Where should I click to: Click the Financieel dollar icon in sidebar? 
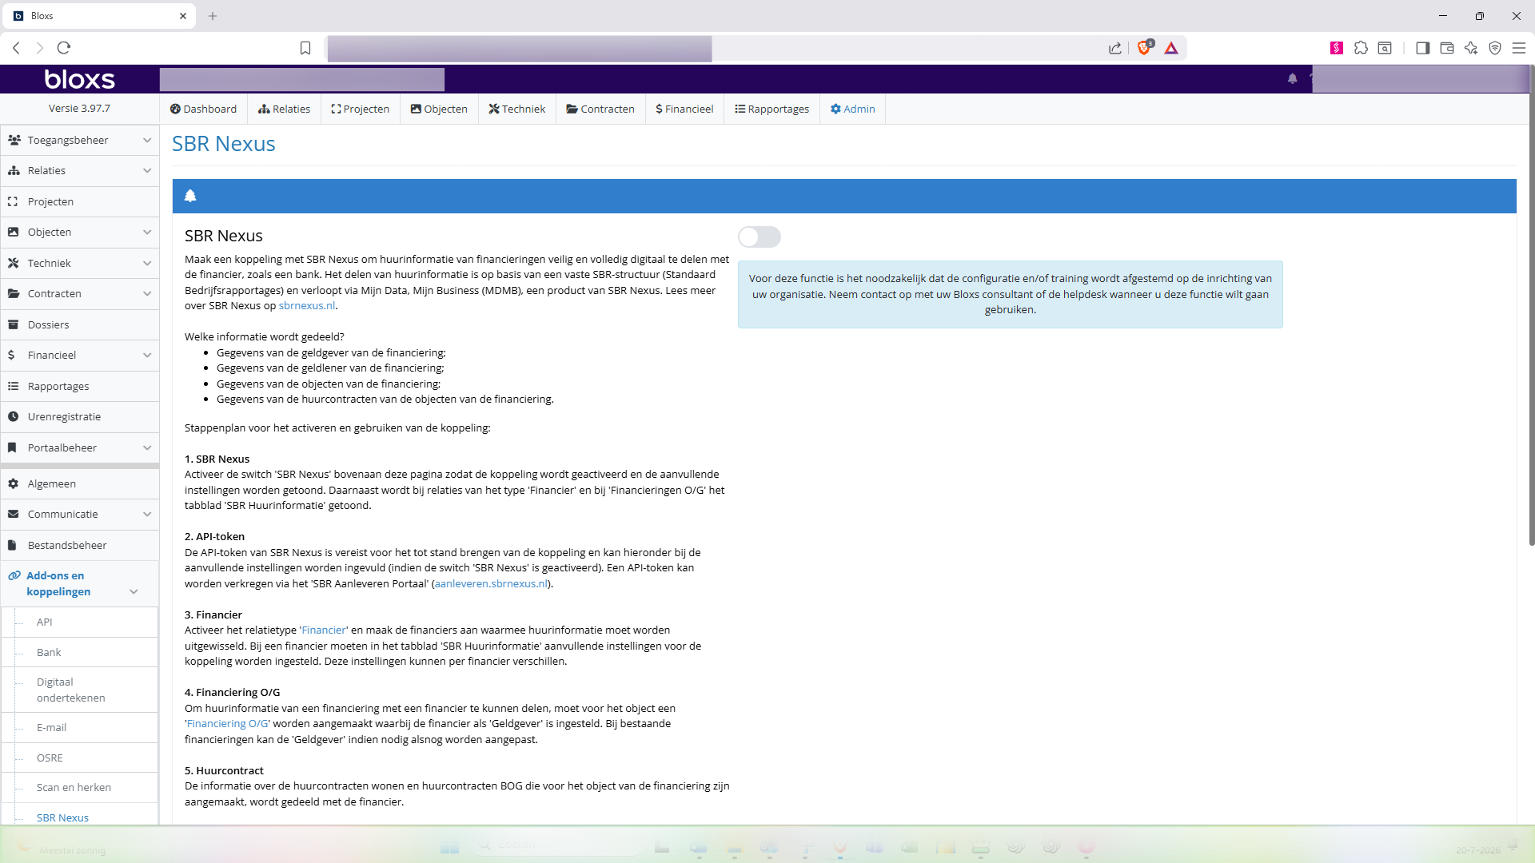click(11, 355)
